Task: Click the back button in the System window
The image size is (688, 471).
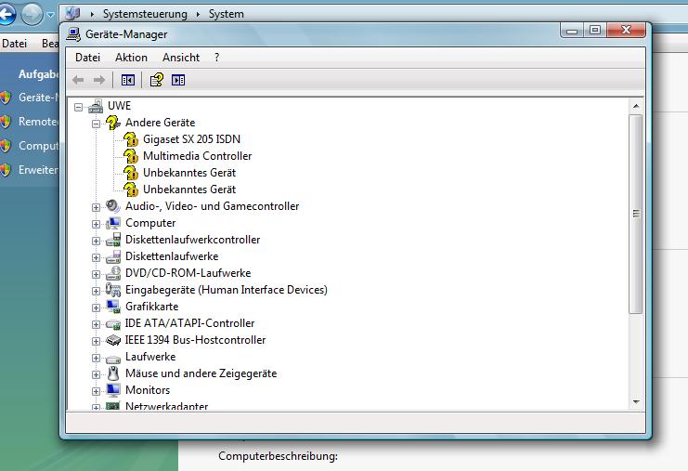Action: (x=7, y=15)
